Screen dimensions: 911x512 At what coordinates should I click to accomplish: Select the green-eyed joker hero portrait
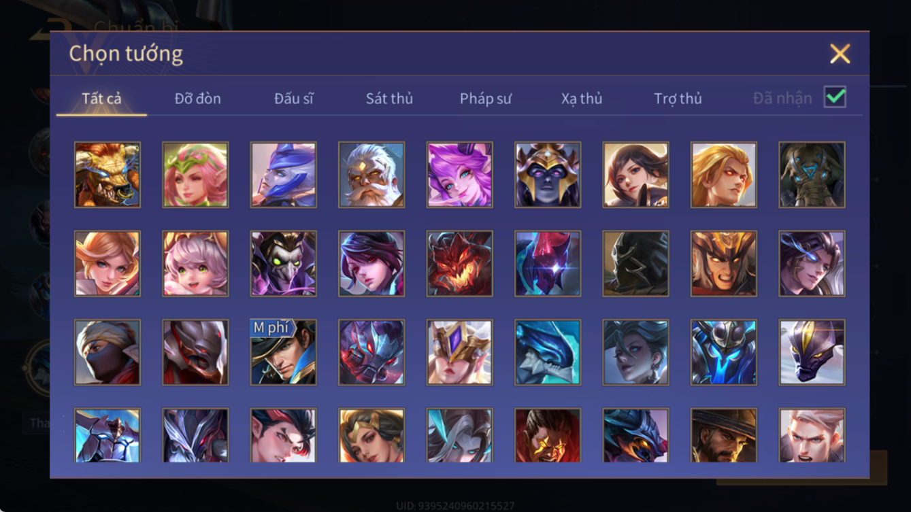pyautogui.click(x=283, y=263)
